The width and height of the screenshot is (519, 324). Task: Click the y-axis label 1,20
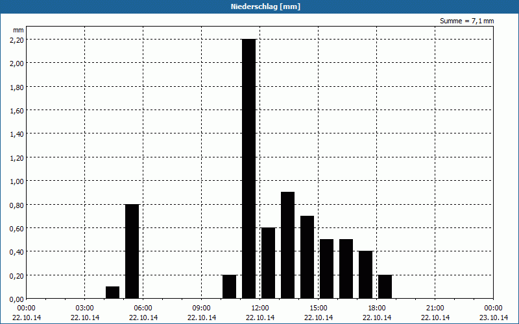tap(17, 157)
